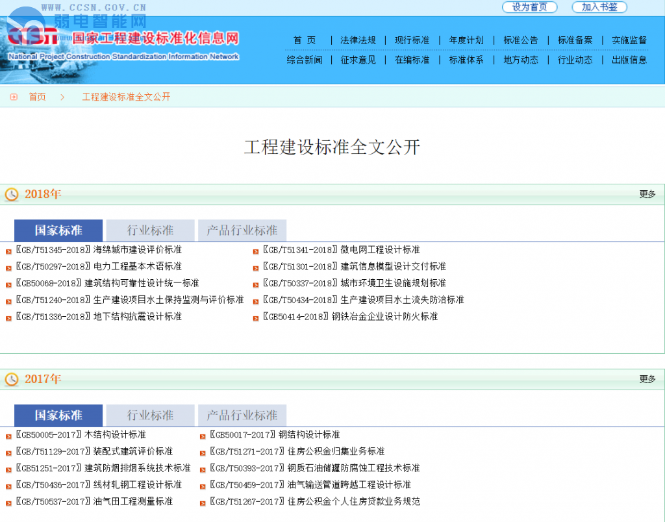The height and width of the screenshot is (522, 665).
Task: Click the plus icon before 首页 breadcrumb
Action: pyautogui.click(x=14, y=97)
